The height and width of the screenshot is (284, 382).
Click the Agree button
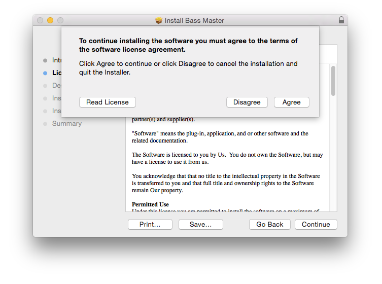[x=291, y=102]
